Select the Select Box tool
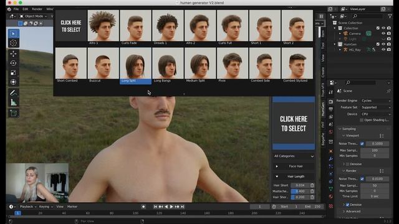 click(14, 34)
